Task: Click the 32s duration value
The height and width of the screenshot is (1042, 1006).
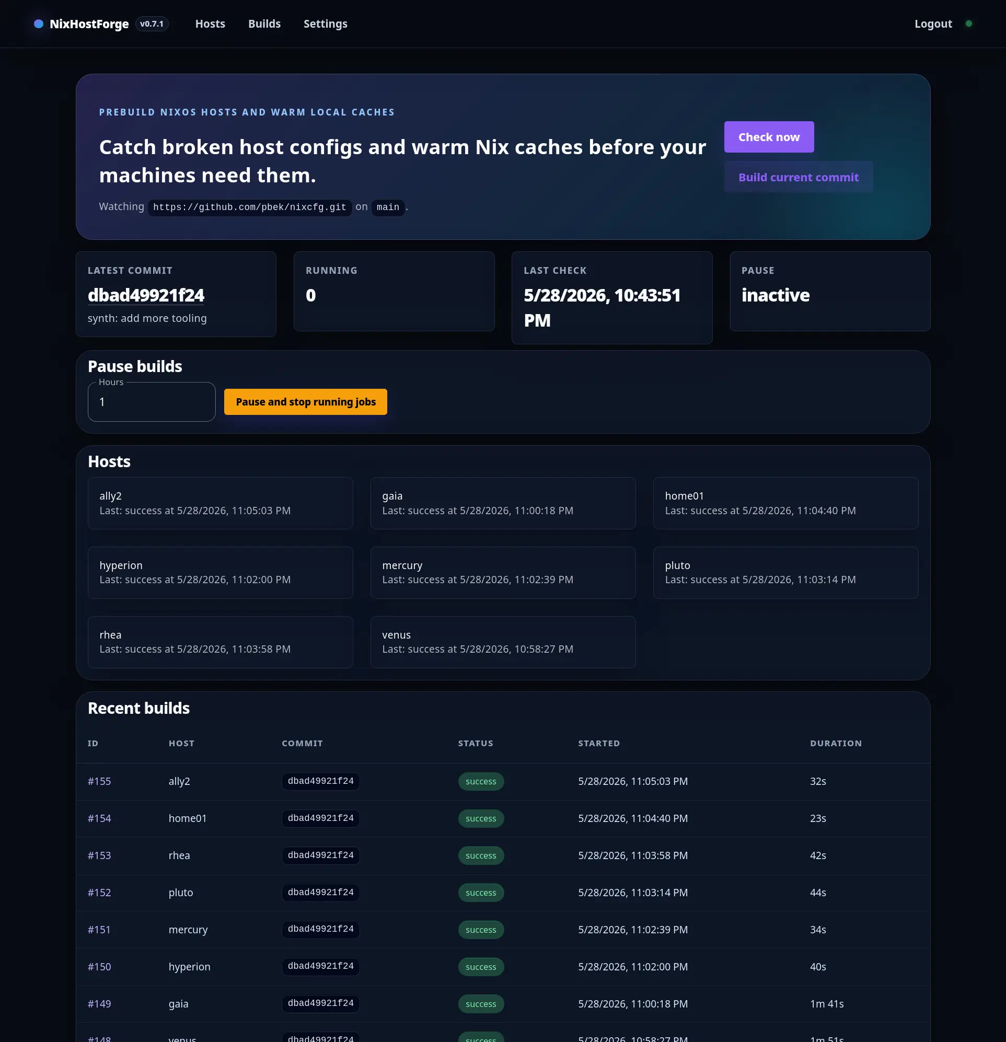Action: pyautogui.click(x=818, y=781)
